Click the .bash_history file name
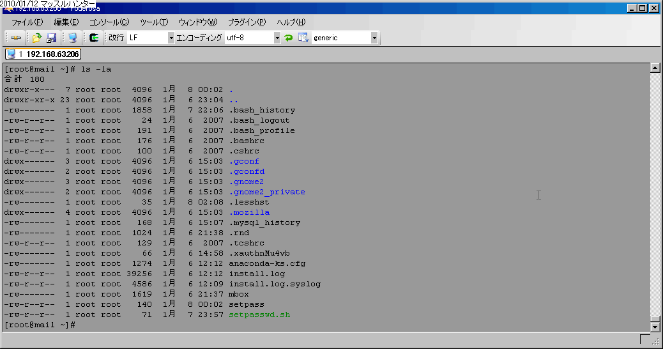This screenshot has width=663, height=349. click(262, 110)
